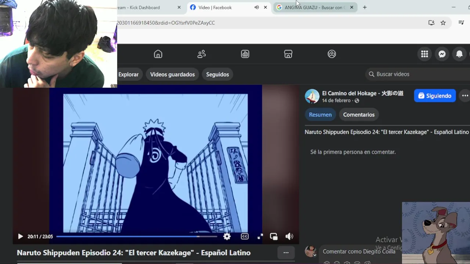
Task: Close the Kick Dashboard tab
Action: coord(179,7)
